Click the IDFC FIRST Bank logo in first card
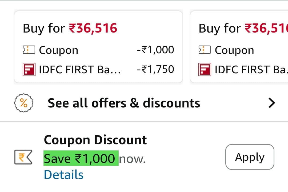Image resolution: width=288 pixels, height=192 pixels. [29, 69]
